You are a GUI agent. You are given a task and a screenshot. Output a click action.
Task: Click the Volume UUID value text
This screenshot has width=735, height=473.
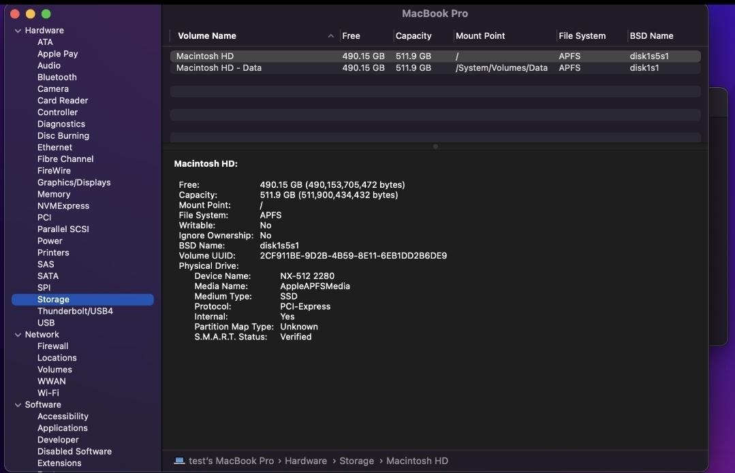point(353,256)
